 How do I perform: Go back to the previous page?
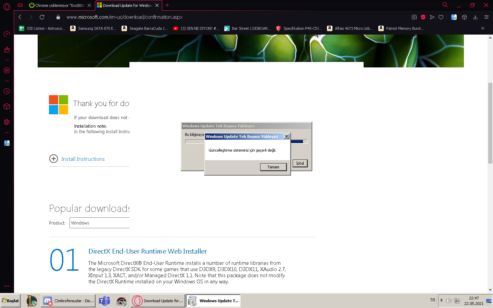[20, 17]
